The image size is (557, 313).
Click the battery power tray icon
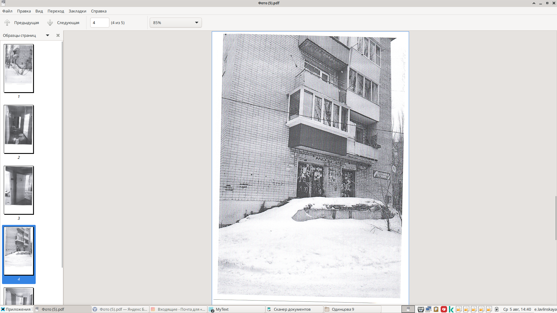497,309
